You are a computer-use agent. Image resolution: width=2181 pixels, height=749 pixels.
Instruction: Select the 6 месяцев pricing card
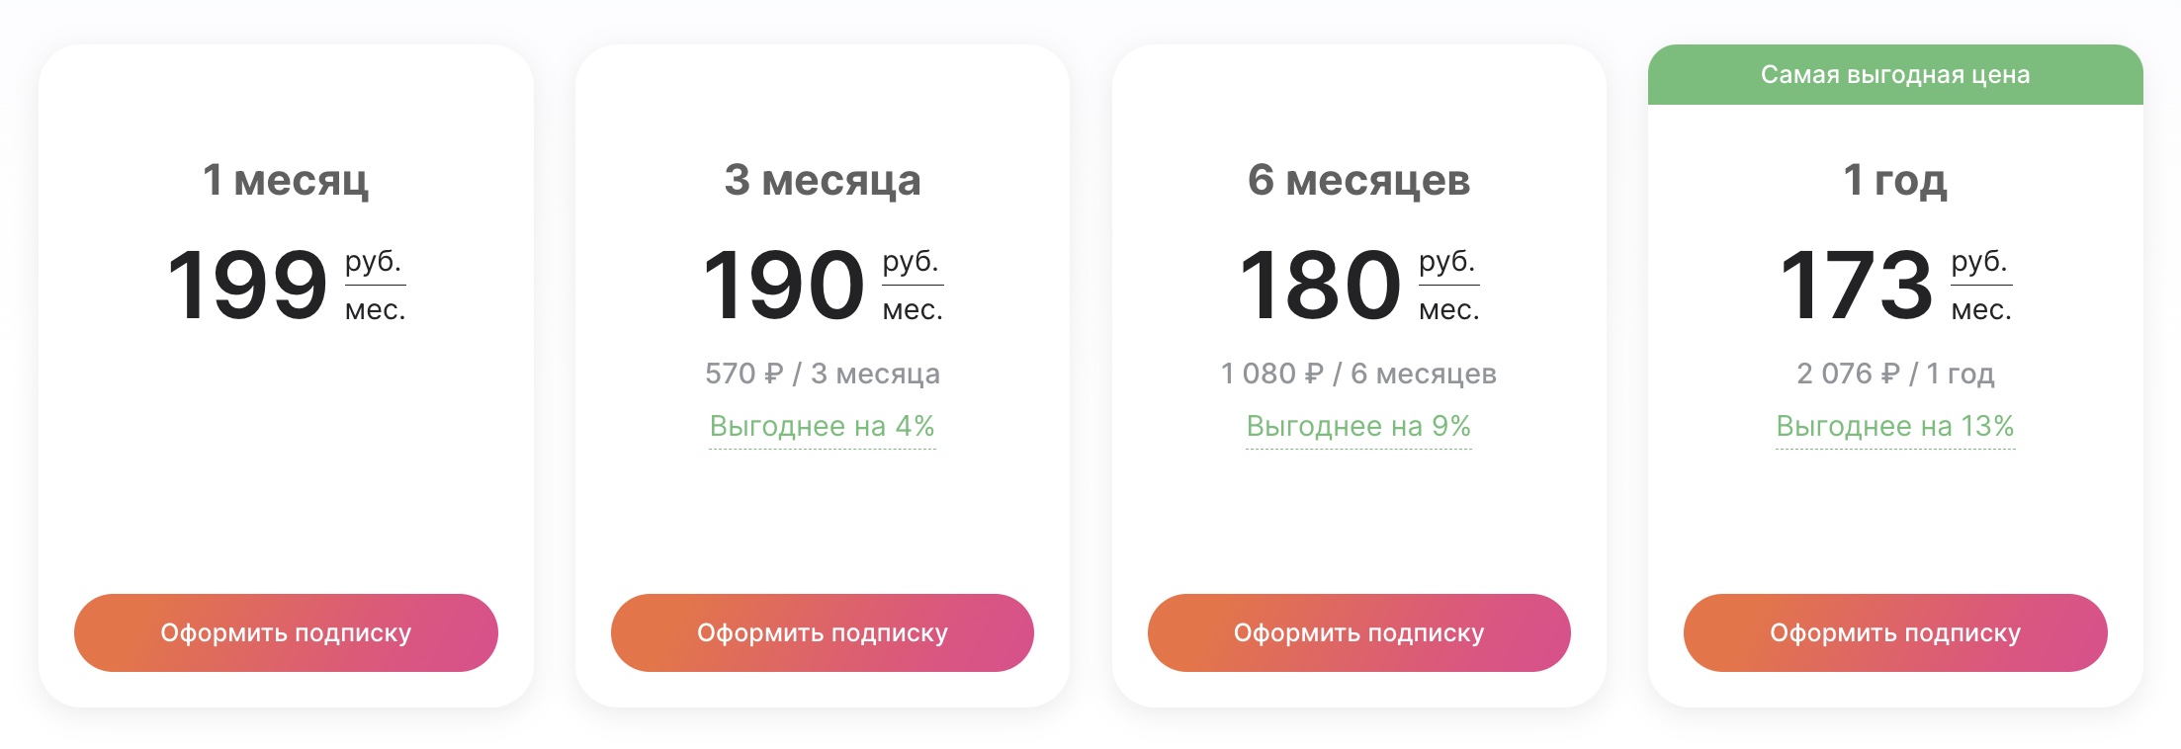tap(1358, 514)
